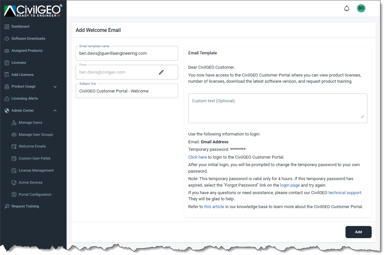Edit the From address with pencil icon
385x255 pixels.
click(161, 72)
